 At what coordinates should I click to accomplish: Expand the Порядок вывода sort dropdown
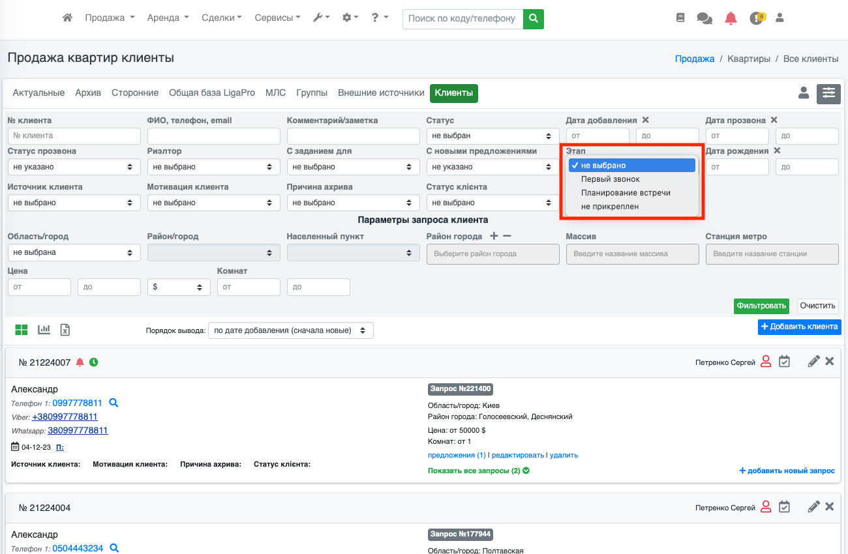pyautogui.click(x=290, y=330)
